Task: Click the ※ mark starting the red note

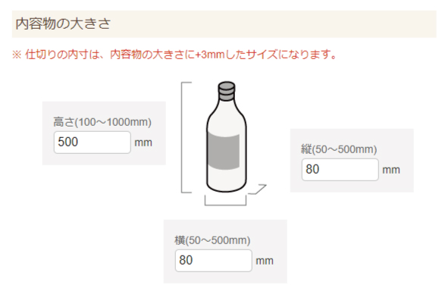Action: (x=17, y=55)
